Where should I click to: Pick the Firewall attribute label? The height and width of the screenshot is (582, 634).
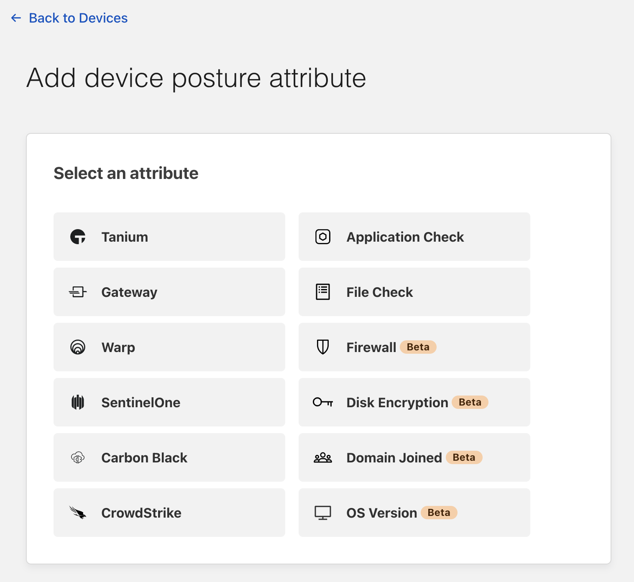371,347
